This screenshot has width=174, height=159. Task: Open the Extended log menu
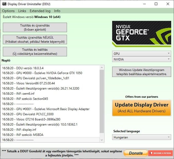coord(40,11)
